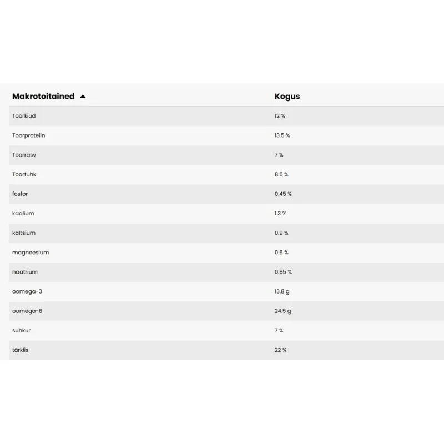Collapse the Makrotoitained section arrow
Image resolution: width=444 pixels, height=444 pixels.
83,97
